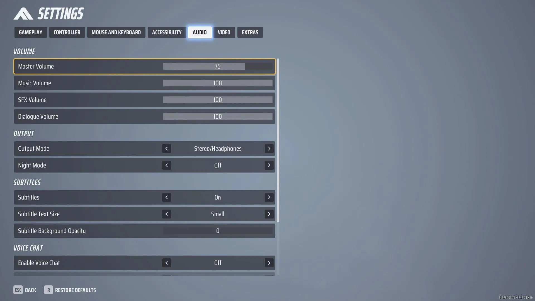Click left arrow icon for Output Mode
The width and height of the screenshot is (535, 301).
coord(167,149)
